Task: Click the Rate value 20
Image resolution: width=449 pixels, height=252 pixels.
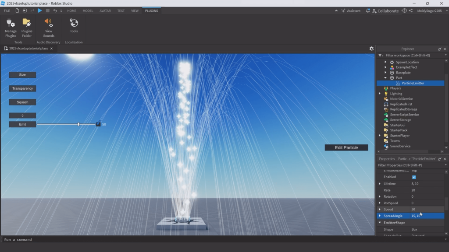Action: pos(427,190)
